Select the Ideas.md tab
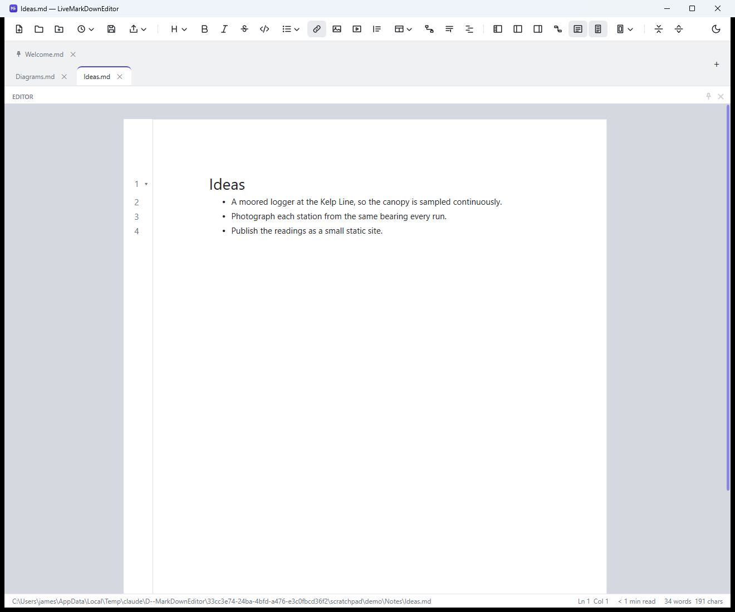This screenshot has width=735, height=612. 97,77
